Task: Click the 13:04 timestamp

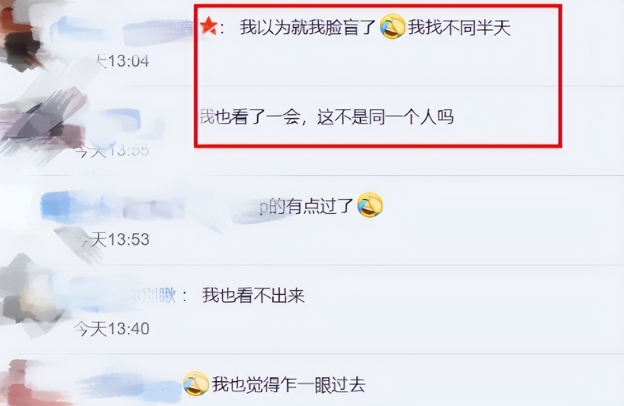Action: [123, 61]
